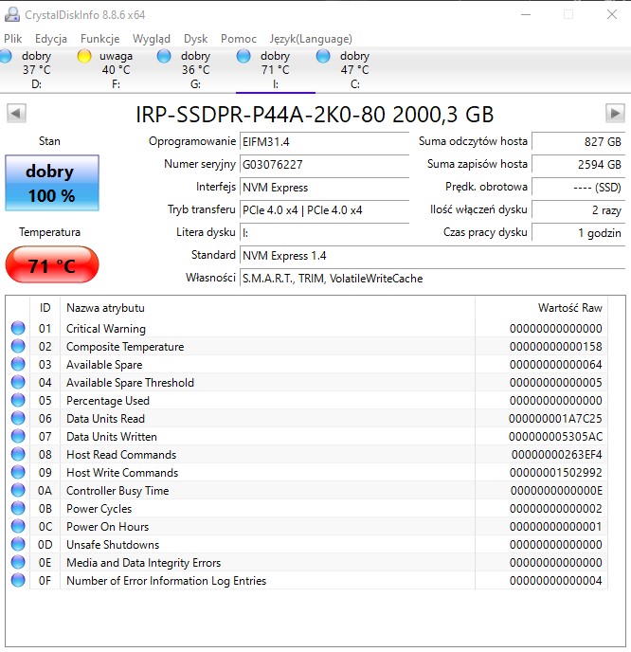Image resolution: width=631 pixels, height=652 pixels.
Task: Click status dot for Unsafe Shutdowns row
Action: tap(18, 544)
